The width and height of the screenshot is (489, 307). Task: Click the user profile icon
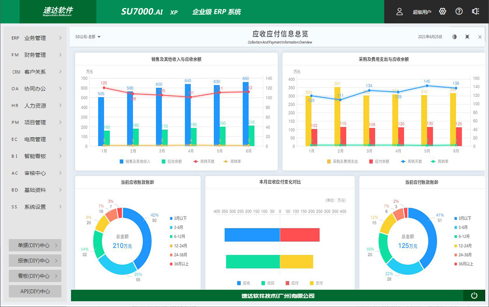[x=400, y=12]
